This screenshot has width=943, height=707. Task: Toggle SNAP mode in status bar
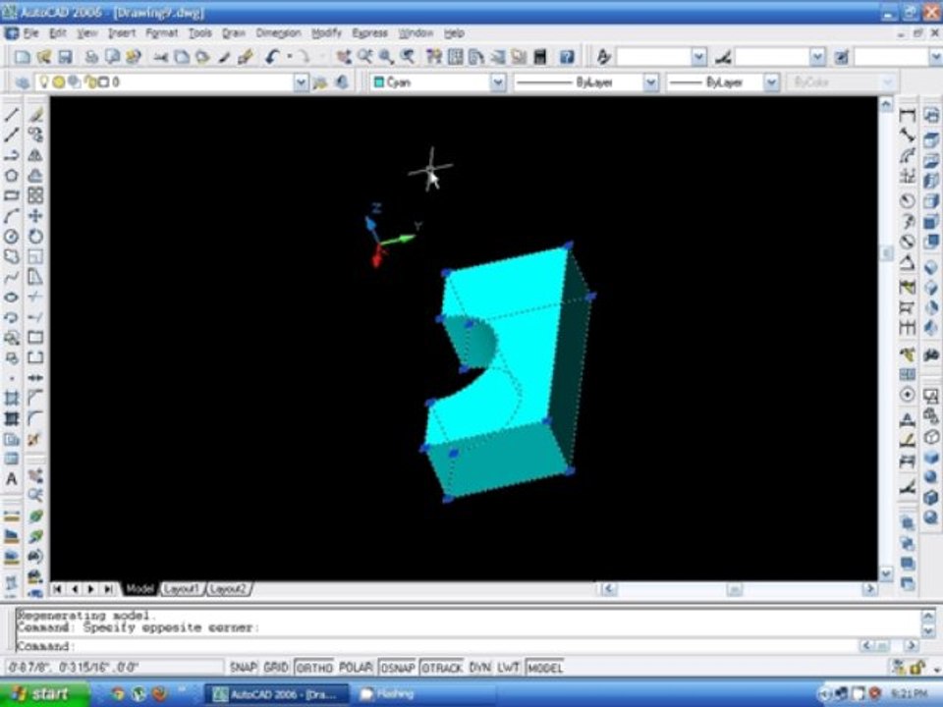pos(243,668)
